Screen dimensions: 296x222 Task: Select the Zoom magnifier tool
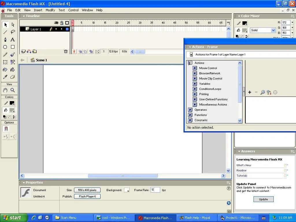point(13,90)
